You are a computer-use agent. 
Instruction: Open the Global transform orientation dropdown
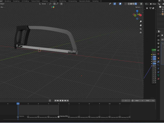[x=43, y=4]
